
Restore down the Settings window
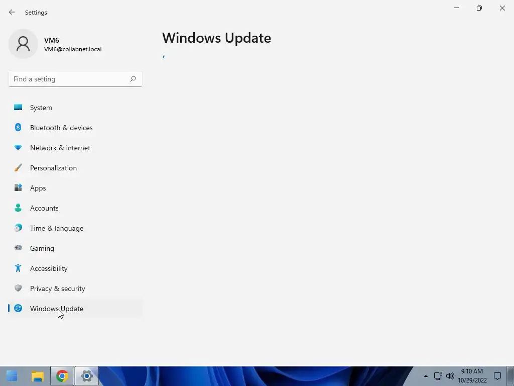[479, 8]
